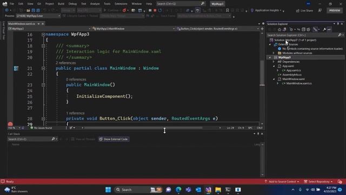This screenshot has width=346, height=195.
Task: Open the Extensions menu
Action: point(121,4)
